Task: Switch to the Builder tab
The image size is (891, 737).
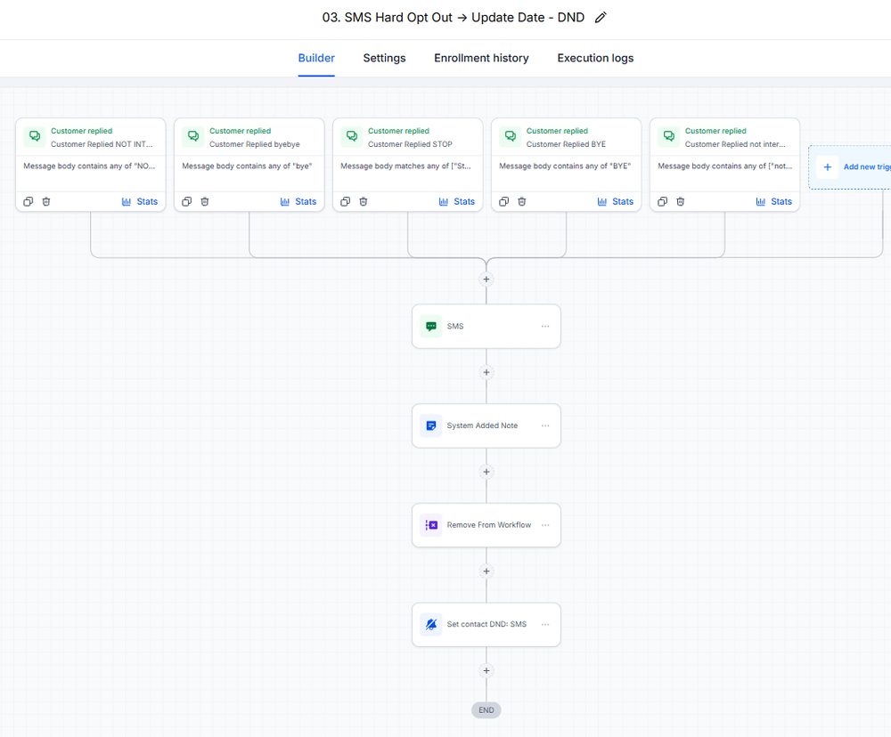Action: click(x=316, y=58)
